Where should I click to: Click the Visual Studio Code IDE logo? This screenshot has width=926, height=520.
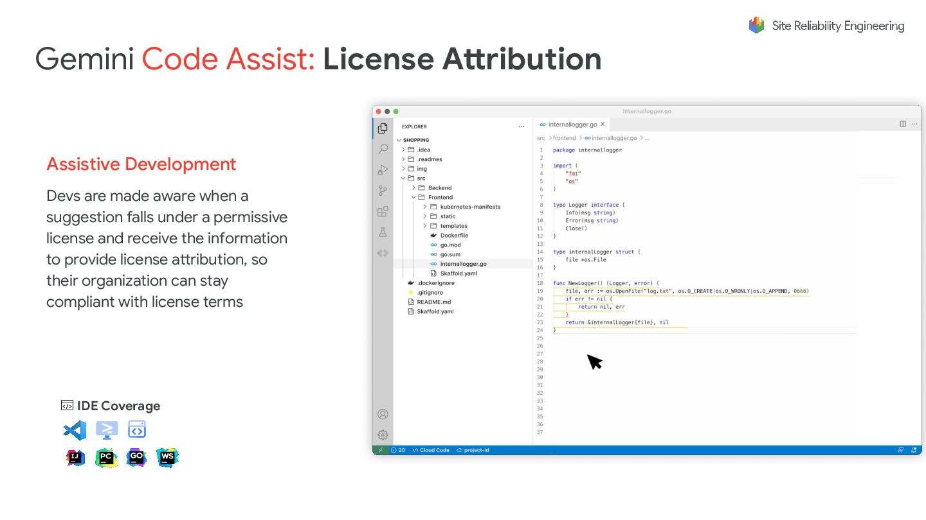click(75, 430)
